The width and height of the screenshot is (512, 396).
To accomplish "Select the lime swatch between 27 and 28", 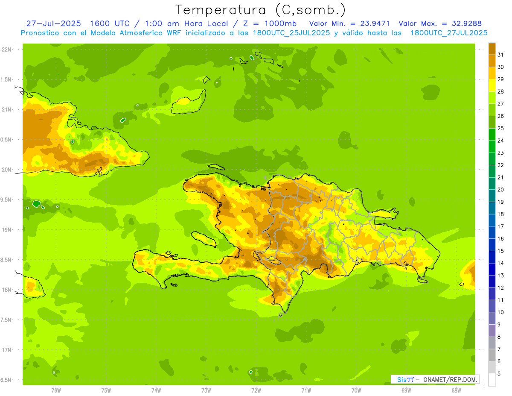I will coord(492,98).
